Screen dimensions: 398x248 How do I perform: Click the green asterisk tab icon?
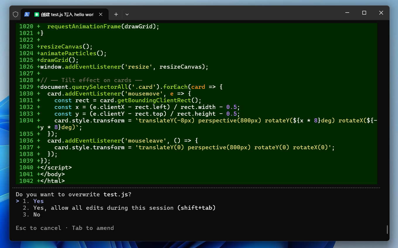click(37, 14)
